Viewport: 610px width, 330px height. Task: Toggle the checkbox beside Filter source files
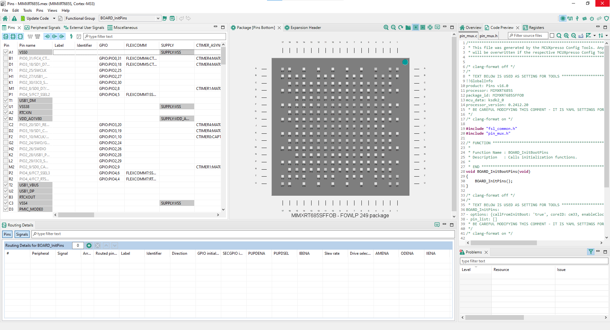click(x=552, y=36)
